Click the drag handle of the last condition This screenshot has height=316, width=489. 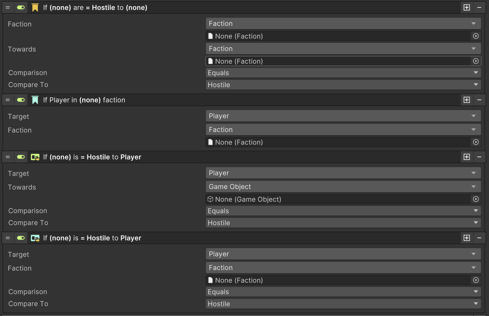point(8,238)
